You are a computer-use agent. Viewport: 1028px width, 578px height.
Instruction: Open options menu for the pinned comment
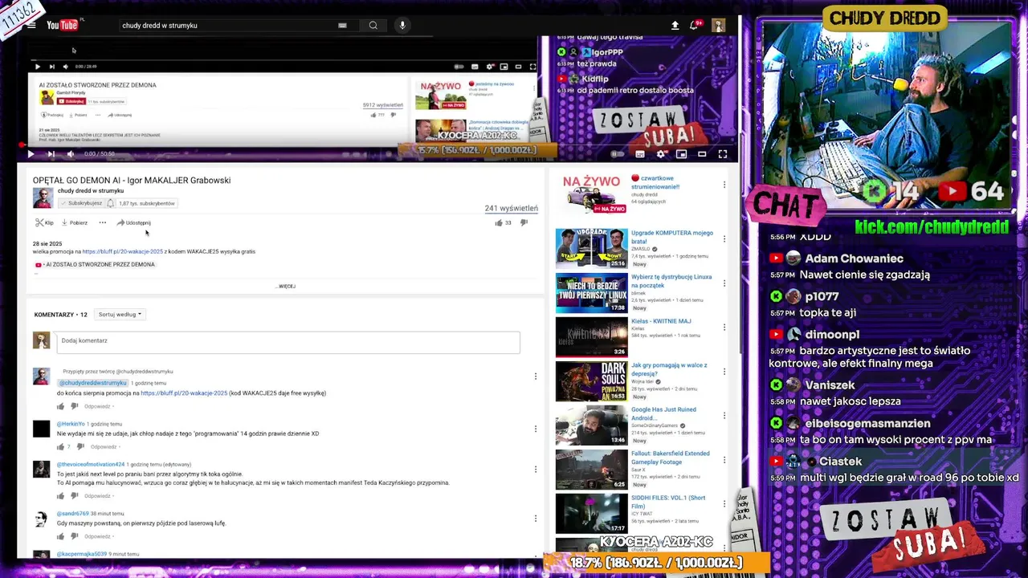coord(536,376)
